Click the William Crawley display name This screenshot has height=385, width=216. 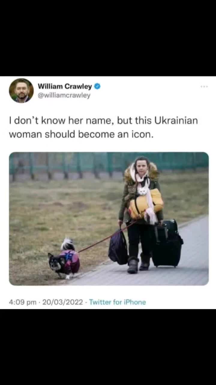pyautogui.click(x=65, y=87)
